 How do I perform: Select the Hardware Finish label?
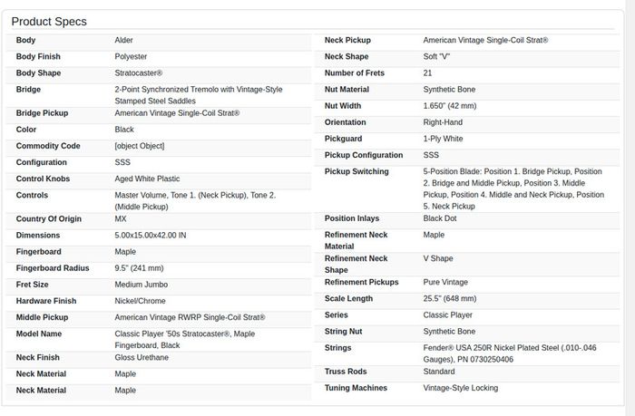tap(46, 301)
